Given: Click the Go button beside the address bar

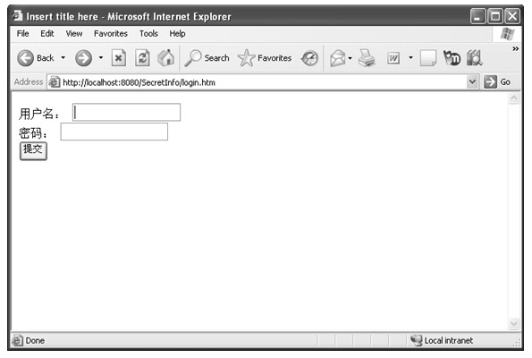Looking at the screenshot, I should click(x=497, y=82).
